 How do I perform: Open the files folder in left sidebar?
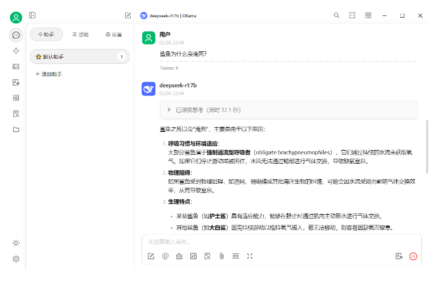[16, 129]
